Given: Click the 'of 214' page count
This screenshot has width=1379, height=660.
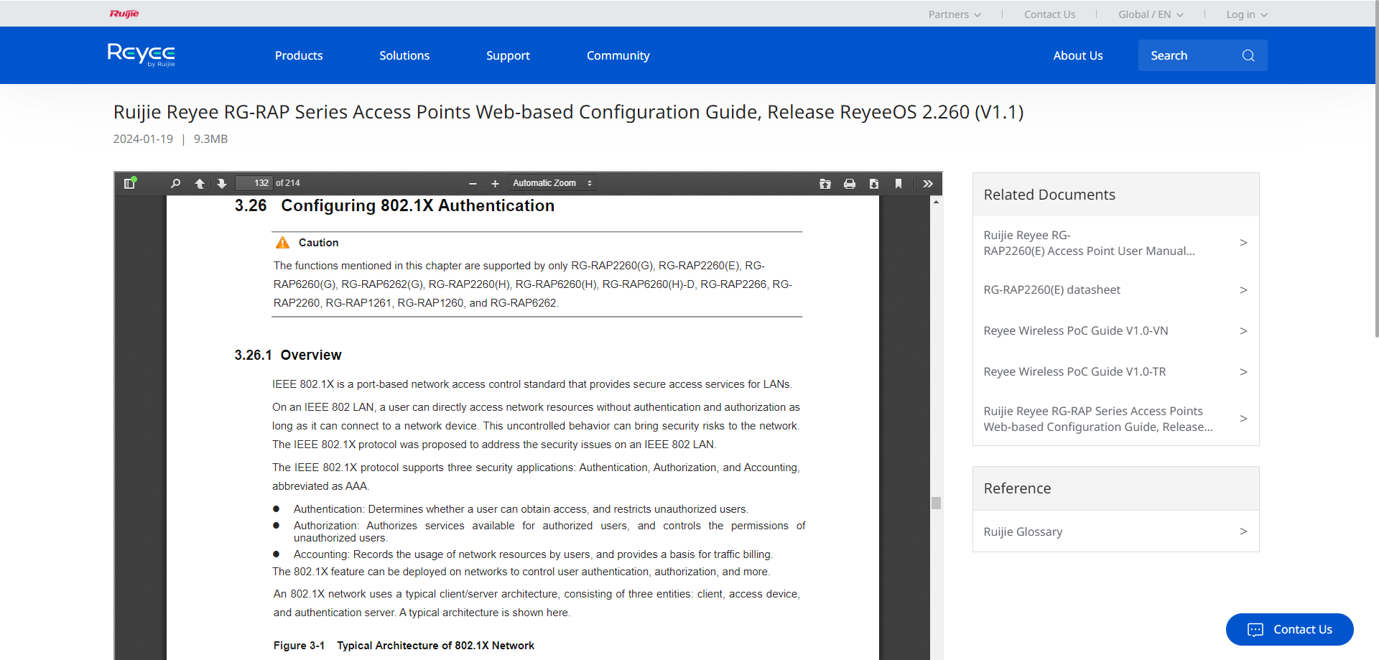Looking at the screenshot, I should pos(287,183).
